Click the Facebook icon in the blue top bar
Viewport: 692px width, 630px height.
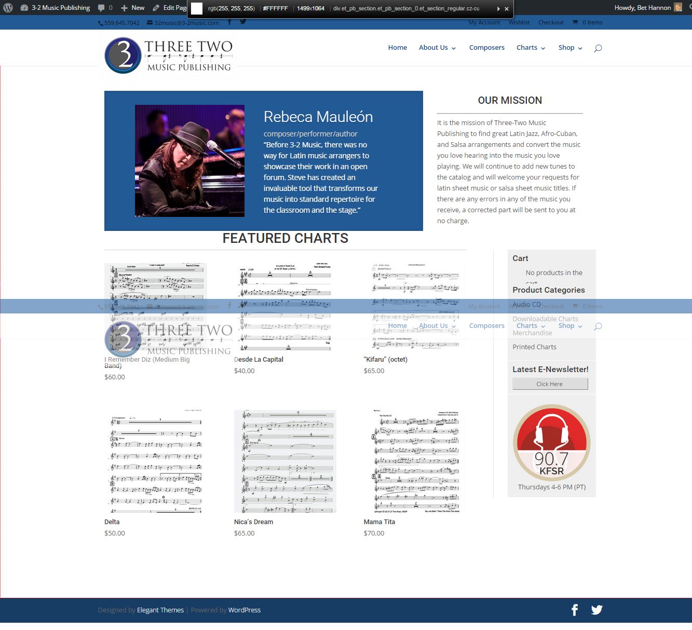[x=229, y=22]
